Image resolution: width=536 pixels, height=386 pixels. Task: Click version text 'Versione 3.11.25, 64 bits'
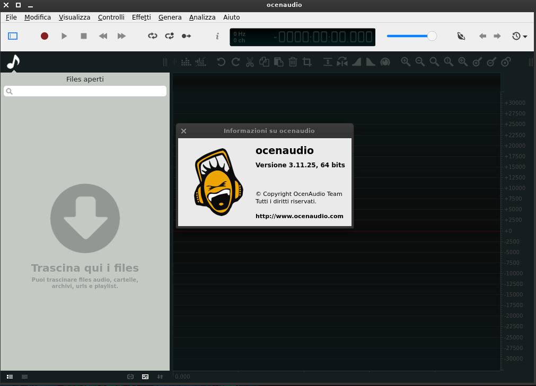(300, 165)
